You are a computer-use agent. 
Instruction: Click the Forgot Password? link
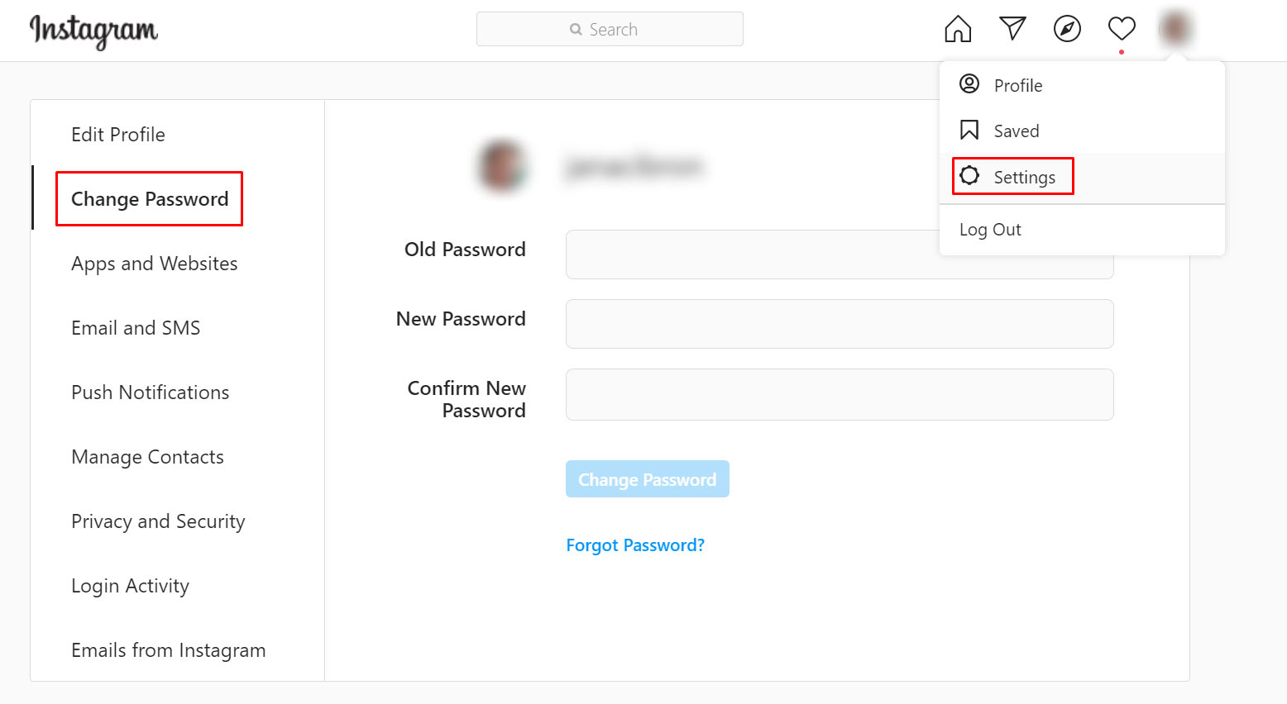point(635,545)
